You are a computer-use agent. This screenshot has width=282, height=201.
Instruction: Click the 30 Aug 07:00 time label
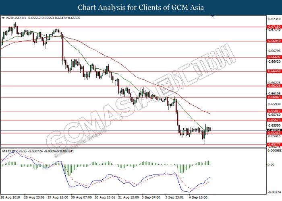coord(81,197)
